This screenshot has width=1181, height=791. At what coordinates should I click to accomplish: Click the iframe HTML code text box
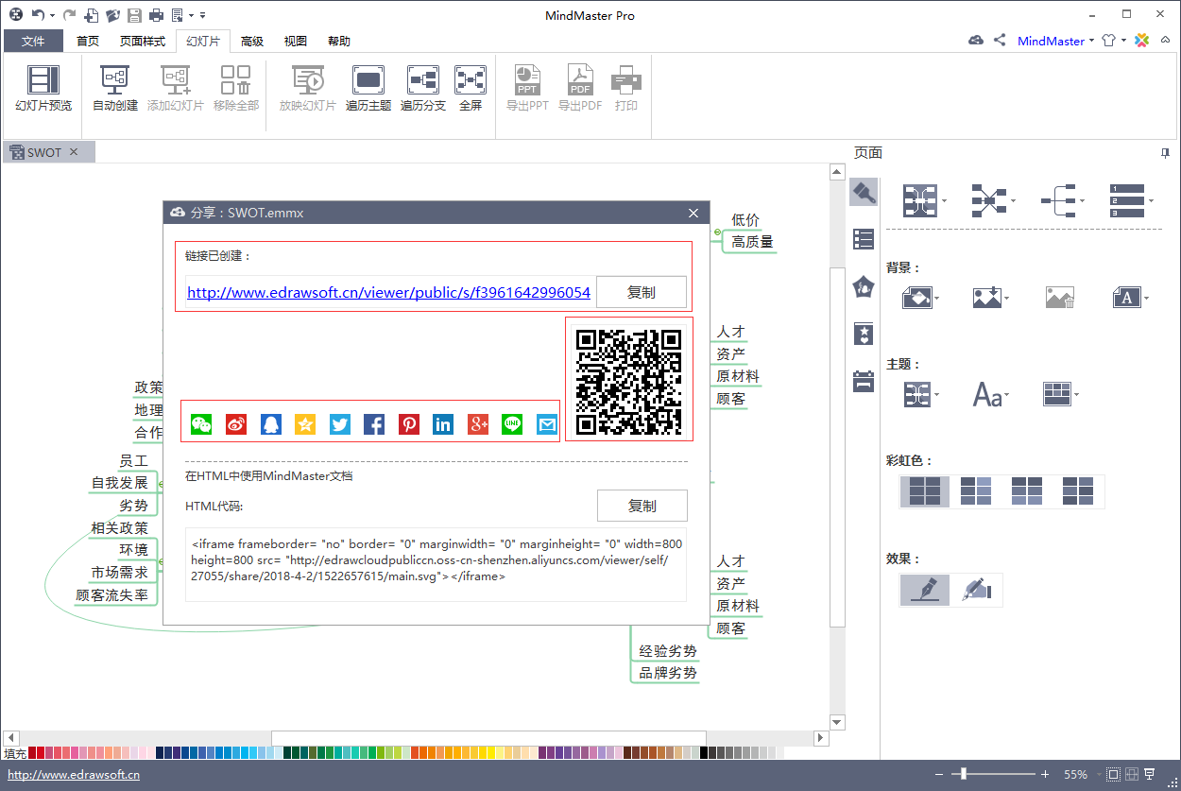point(436,565)
